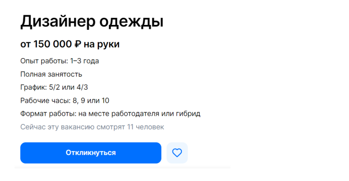Viewport: 349px width, 181px height.
Task: Select the Дизайнер одежды vacancy title
Action: tap(92, 22)
